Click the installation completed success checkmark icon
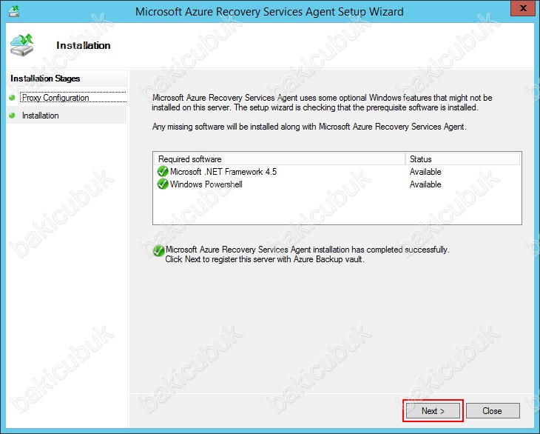 [x=158, y=250]
